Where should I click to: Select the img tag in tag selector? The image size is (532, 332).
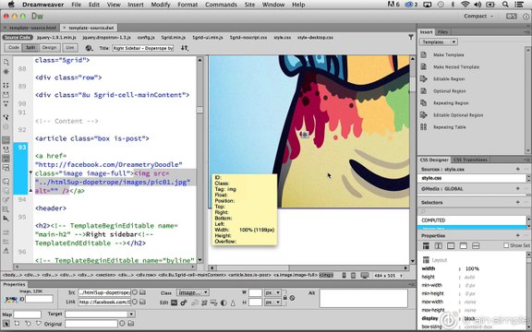pyautogui.click(x=326, y=276)
